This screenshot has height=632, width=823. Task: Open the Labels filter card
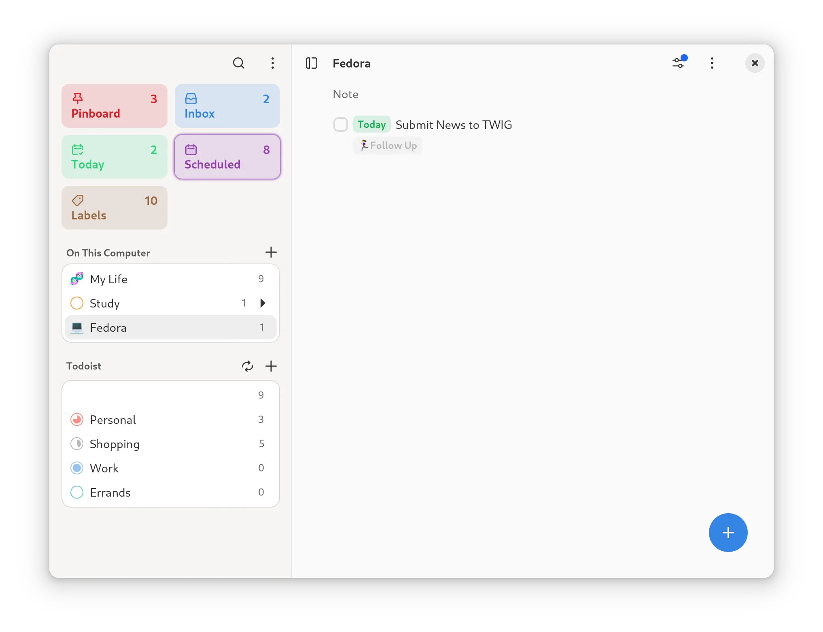click(114, 208)
